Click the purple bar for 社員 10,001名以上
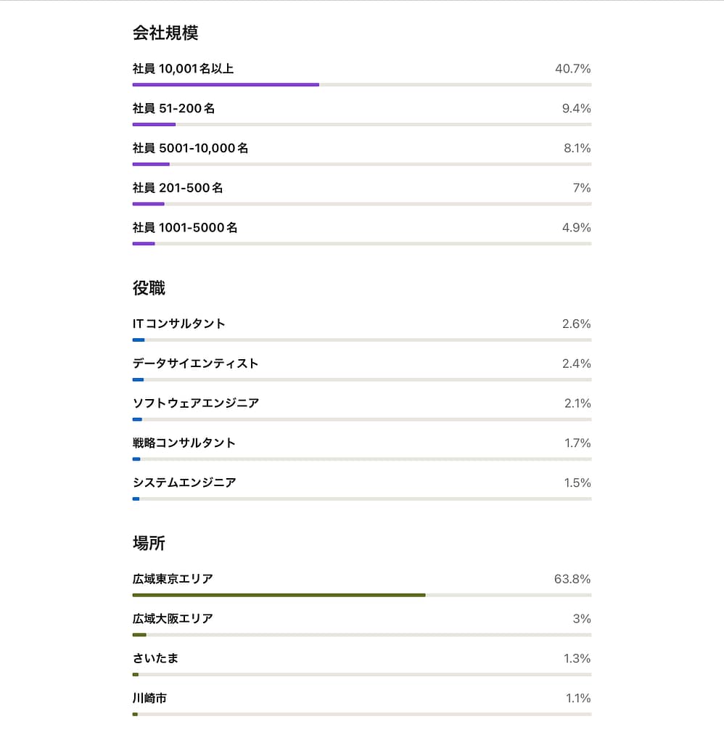Viewport: 724px width, 743px height. pos(226,85)
